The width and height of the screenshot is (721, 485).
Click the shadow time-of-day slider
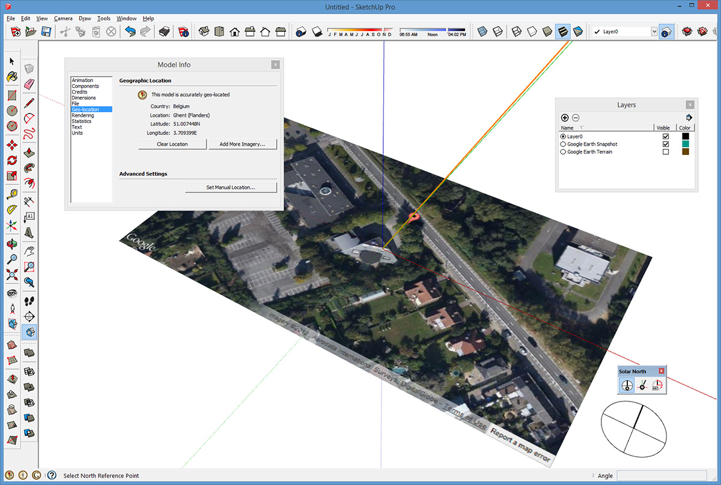pyautogui.click(x=433, y=29)
